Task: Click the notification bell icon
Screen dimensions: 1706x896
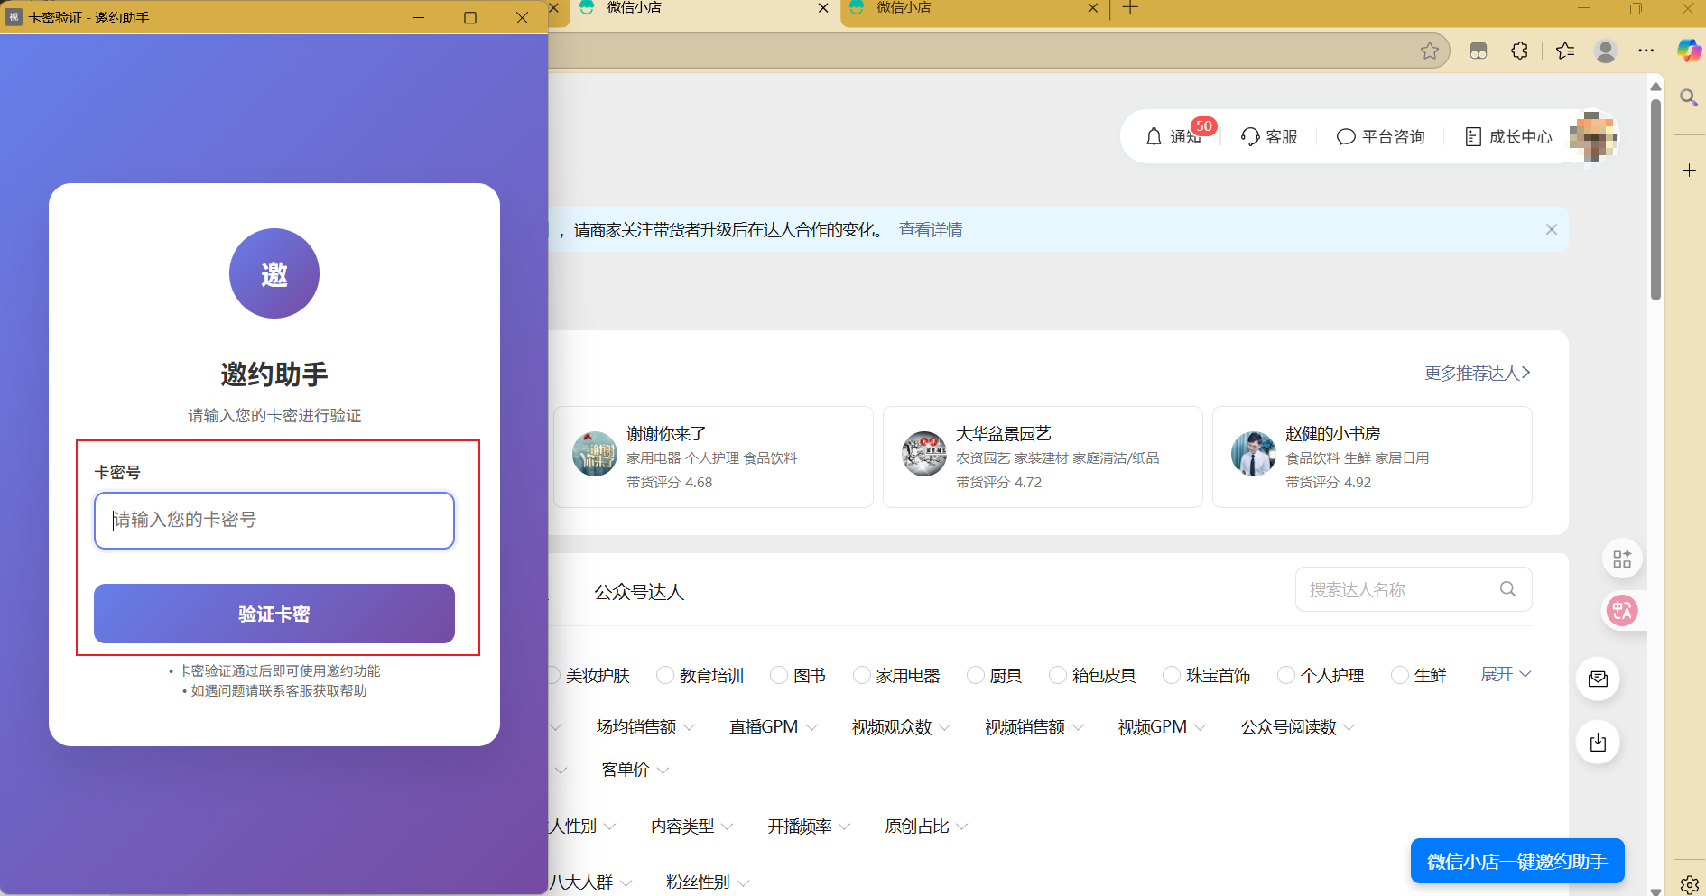Action: pos(1154,136)
